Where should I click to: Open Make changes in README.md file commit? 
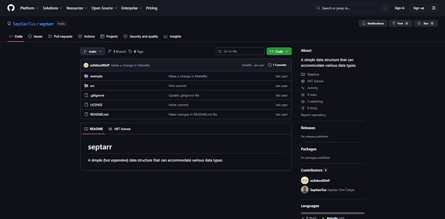(x=193, y=115)
